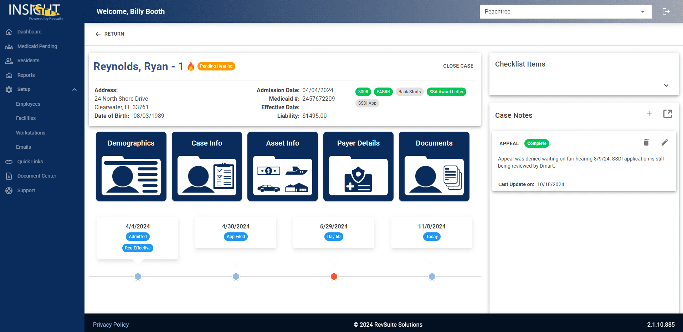Expand the Checklist Items panel

pyautogui.click(x=666, y=85)
